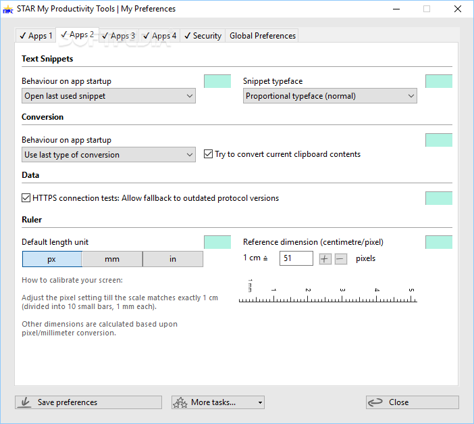This screenshot has width=474, height=424.
Task: Toggle HTTPS fallback to outdated protocols checkbox
Action: [x=26, y=197]
